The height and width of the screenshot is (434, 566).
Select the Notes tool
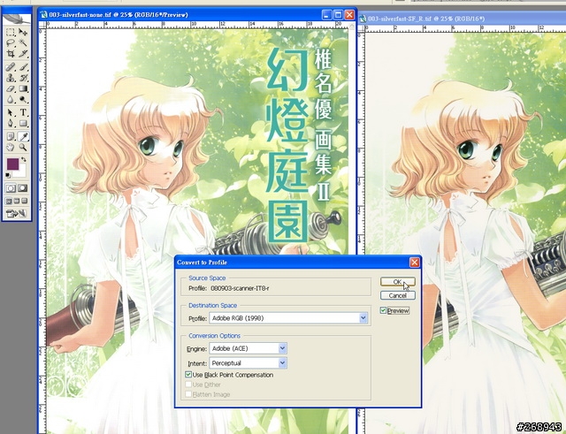point(11,136)
